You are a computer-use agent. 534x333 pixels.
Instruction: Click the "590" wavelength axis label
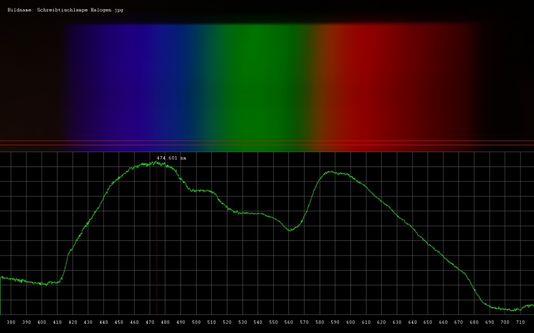335,322
